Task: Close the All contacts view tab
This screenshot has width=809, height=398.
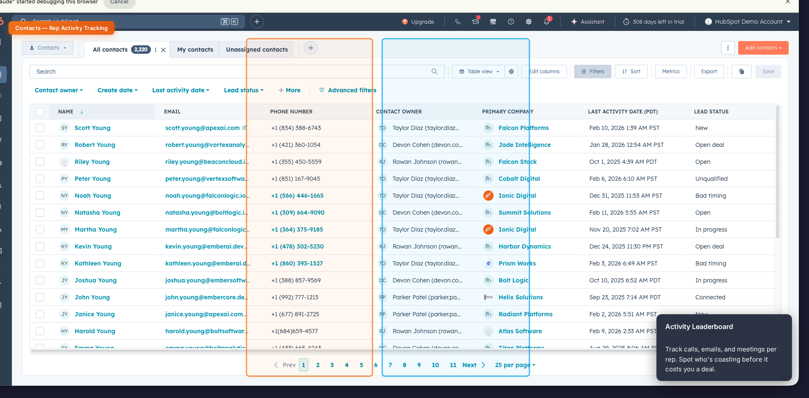Action: coord(163,50)
